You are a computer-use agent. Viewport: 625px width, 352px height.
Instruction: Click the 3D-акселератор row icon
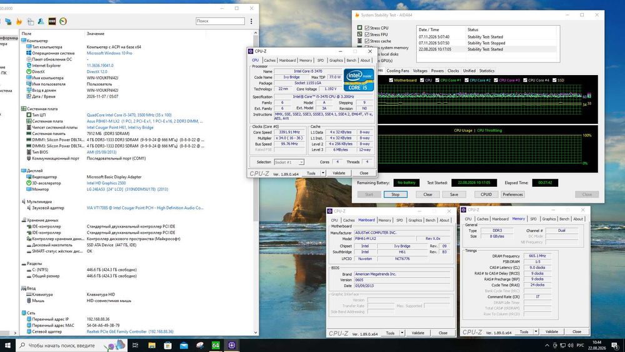pos(29,183)
